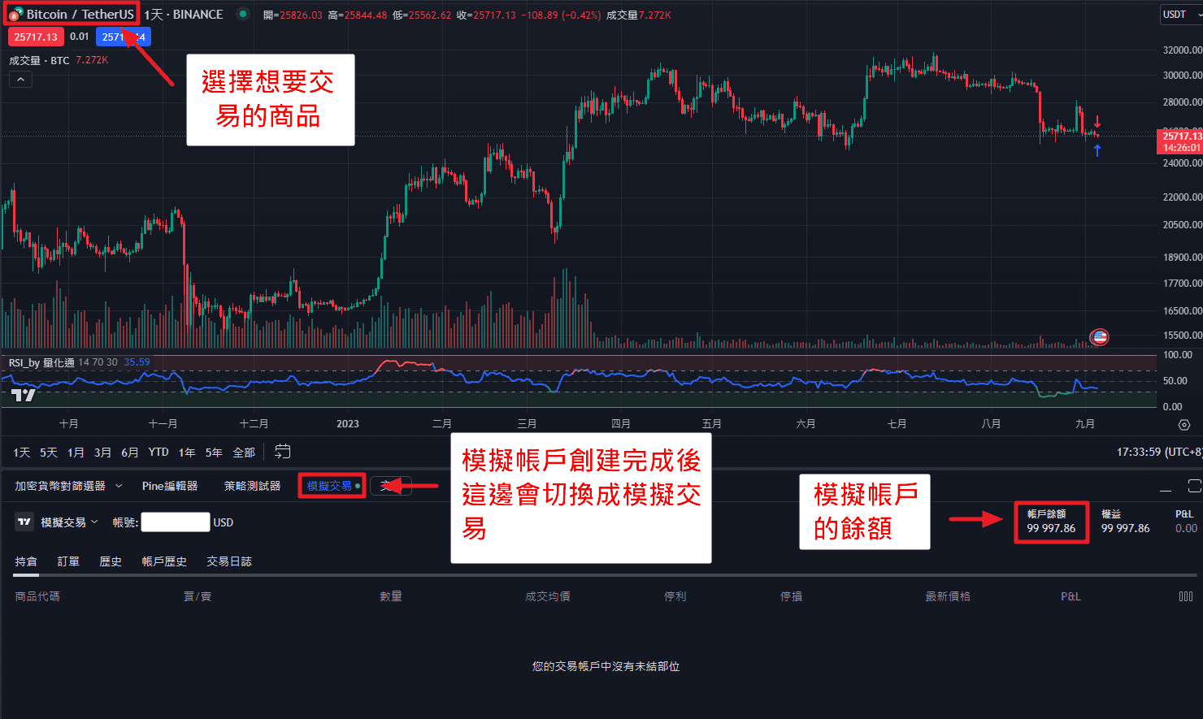Open chart settings gear at axis corner
Screen dimensions: 1203x719
coord(1185,424)
